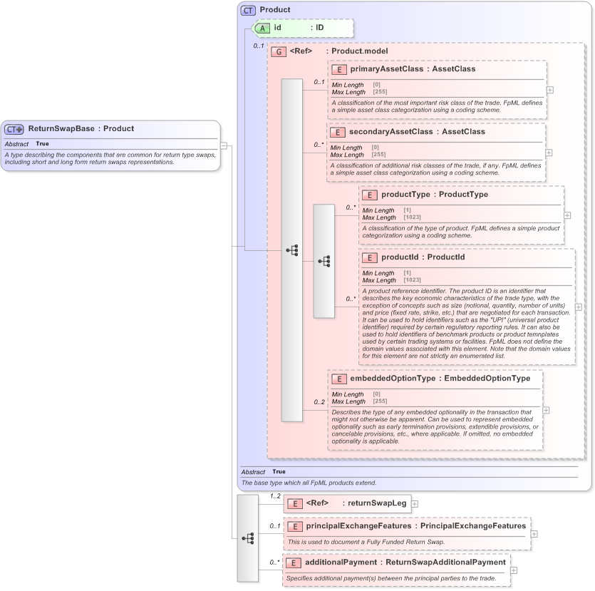Click the productId reference identifier description

coord(466,324)
